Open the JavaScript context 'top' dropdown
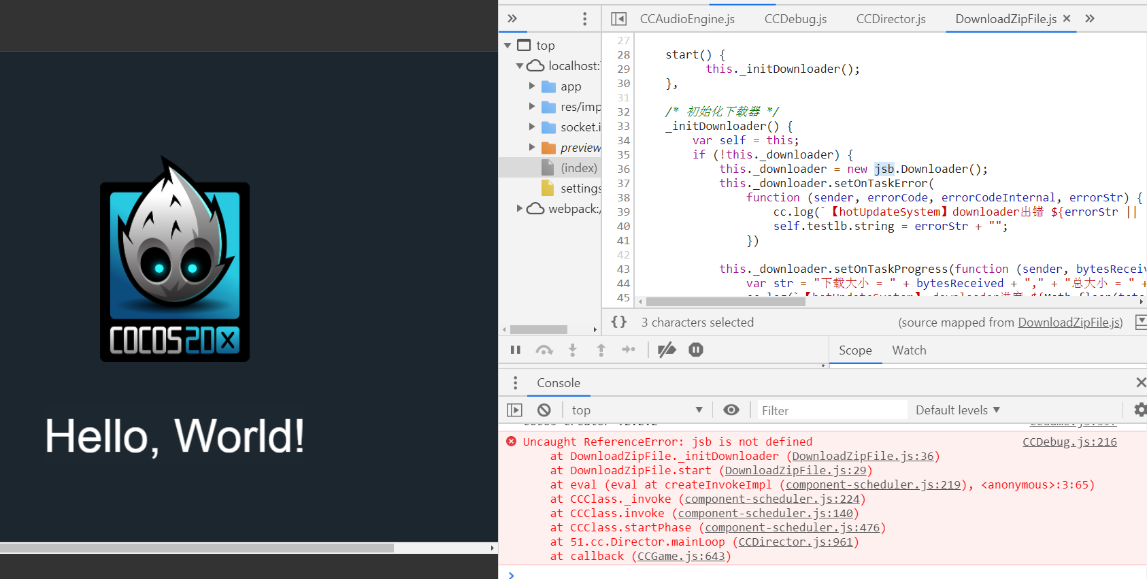 click(637, 410)
